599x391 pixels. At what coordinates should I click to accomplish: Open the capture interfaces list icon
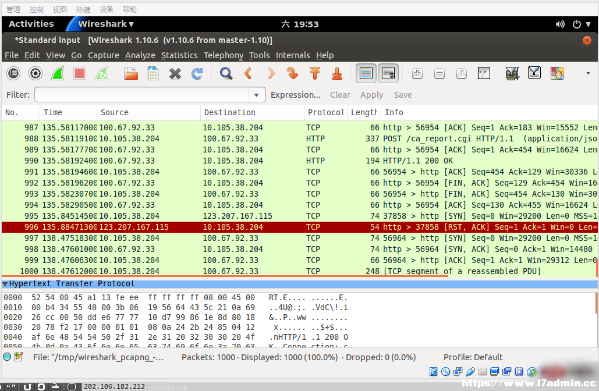pyautogui.click(x=13, y=73)
